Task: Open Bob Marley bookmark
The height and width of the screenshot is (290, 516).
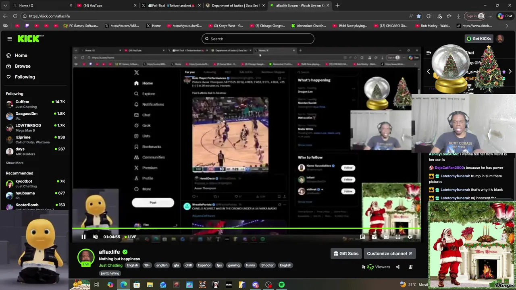Action: (x=432, y=26)
